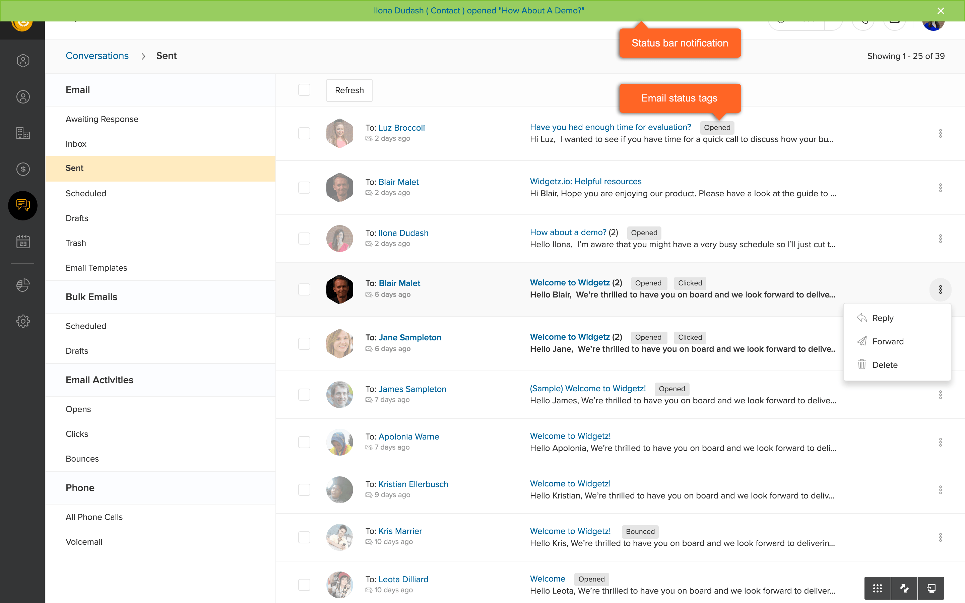Click Ilona Dudash's avatar picture
Viewport: 965px width, 603px height.
click(x=340, y=239)
